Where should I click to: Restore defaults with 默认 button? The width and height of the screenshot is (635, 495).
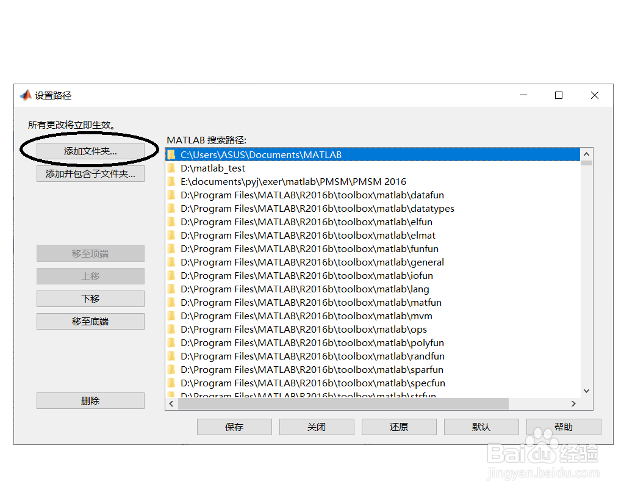click(x=481, y=427)
